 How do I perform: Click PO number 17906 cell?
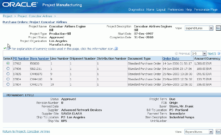(x=17, y=69)
